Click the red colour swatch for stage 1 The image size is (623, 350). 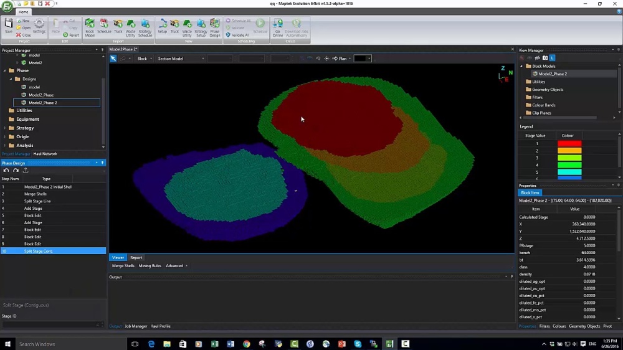[569, 143]
